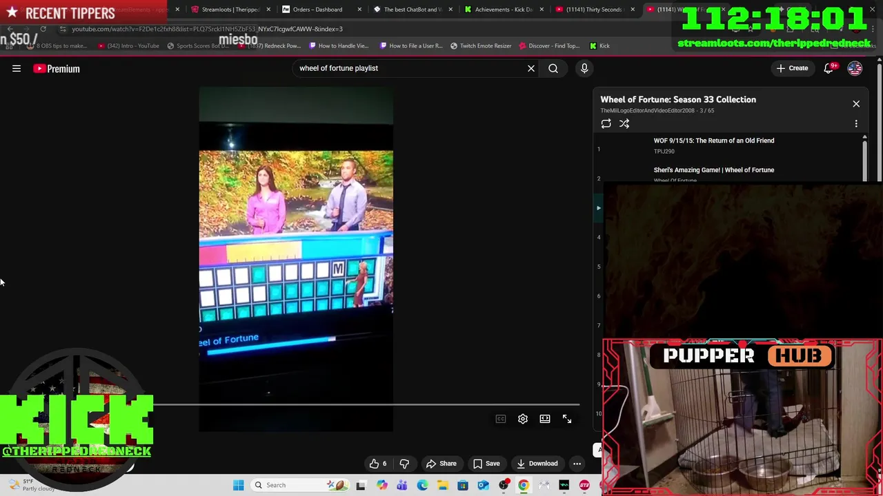Open YouTube notifications bell
This screenshot has height=496, width=883.
(x=830, y=68)
